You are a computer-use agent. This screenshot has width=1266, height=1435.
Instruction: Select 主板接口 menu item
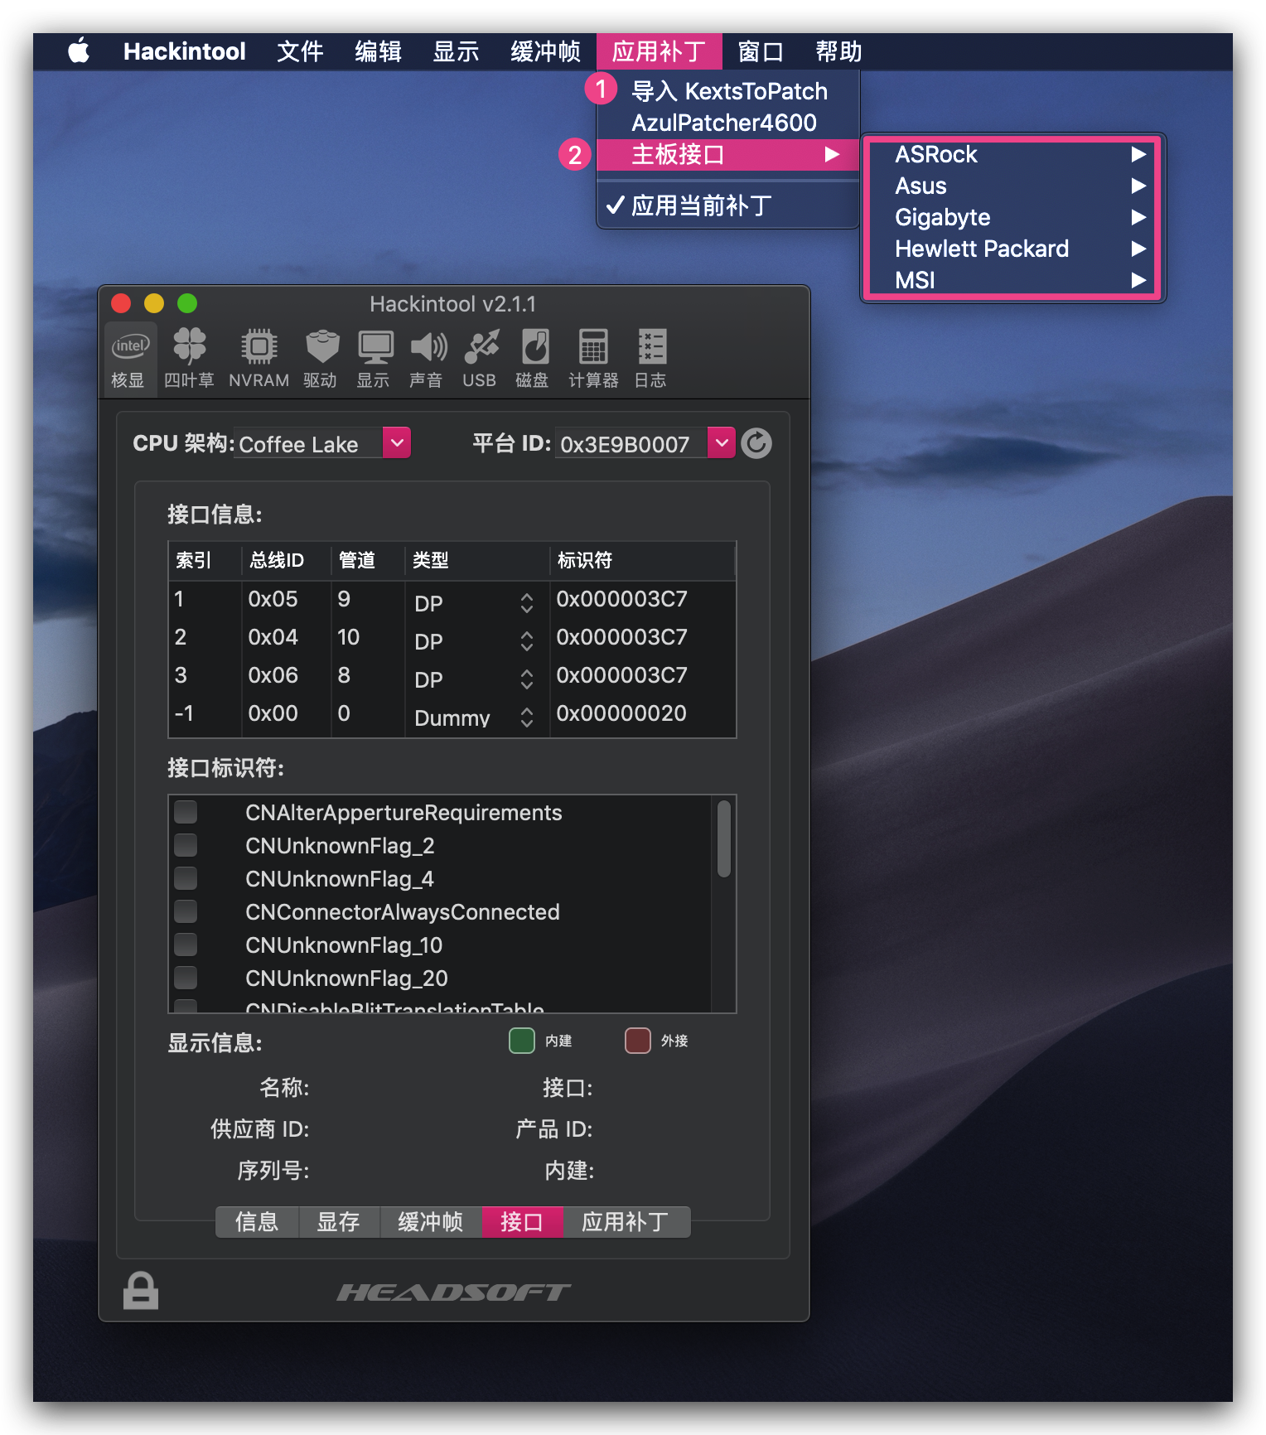click(727, 154)
